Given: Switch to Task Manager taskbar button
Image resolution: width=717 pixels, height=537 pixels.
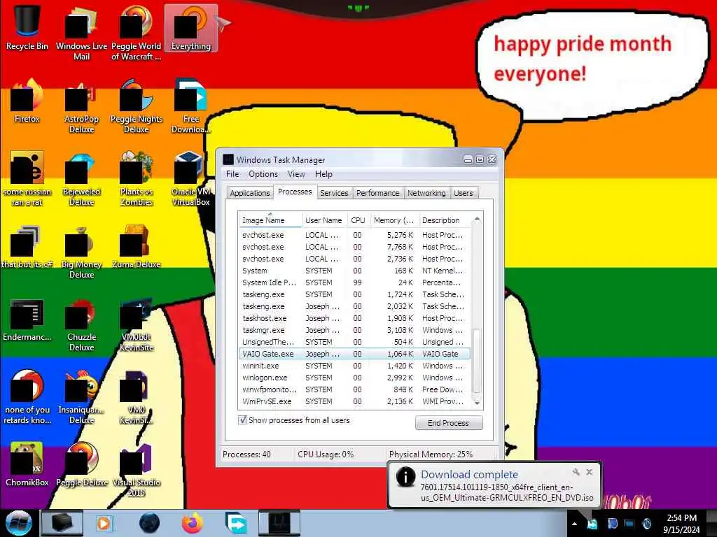Looking at the screenshot, I should [x=279, y=523].
